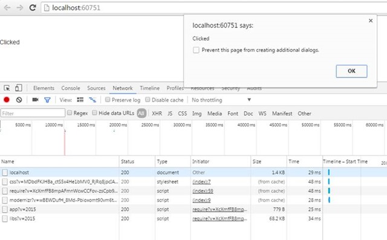The height and width of the screenshot is (240, 387).
Task: Select the modernizr?v= request row
Action: pyautogui.click(x=193, y=200)
